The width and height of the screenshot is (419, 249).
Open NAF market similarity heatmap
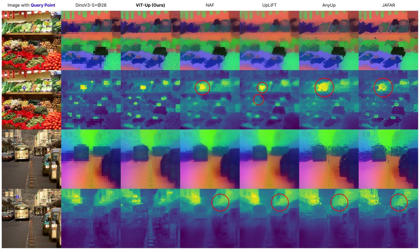click(x=210, y=100)
